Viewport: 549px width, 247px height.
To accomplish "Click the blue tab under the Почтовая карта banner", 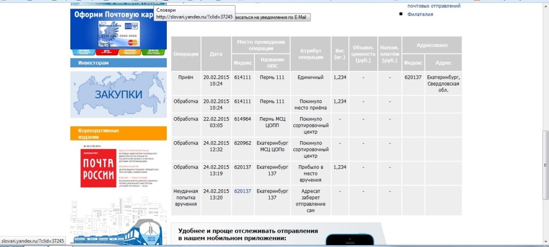I will click(x=84, y=52).
